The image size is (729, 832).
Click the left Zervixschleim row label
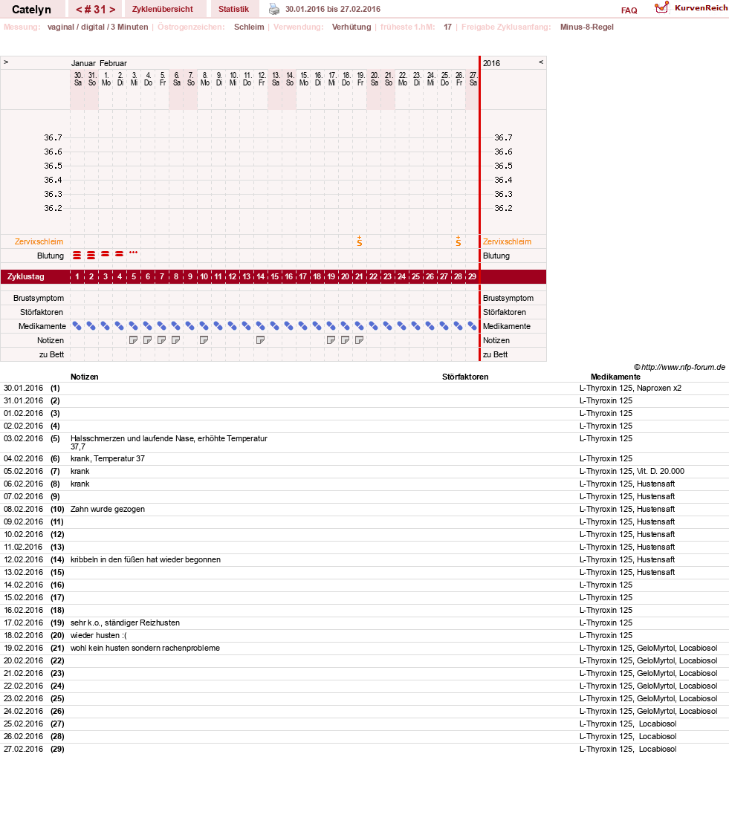click(x=39, y=241)
